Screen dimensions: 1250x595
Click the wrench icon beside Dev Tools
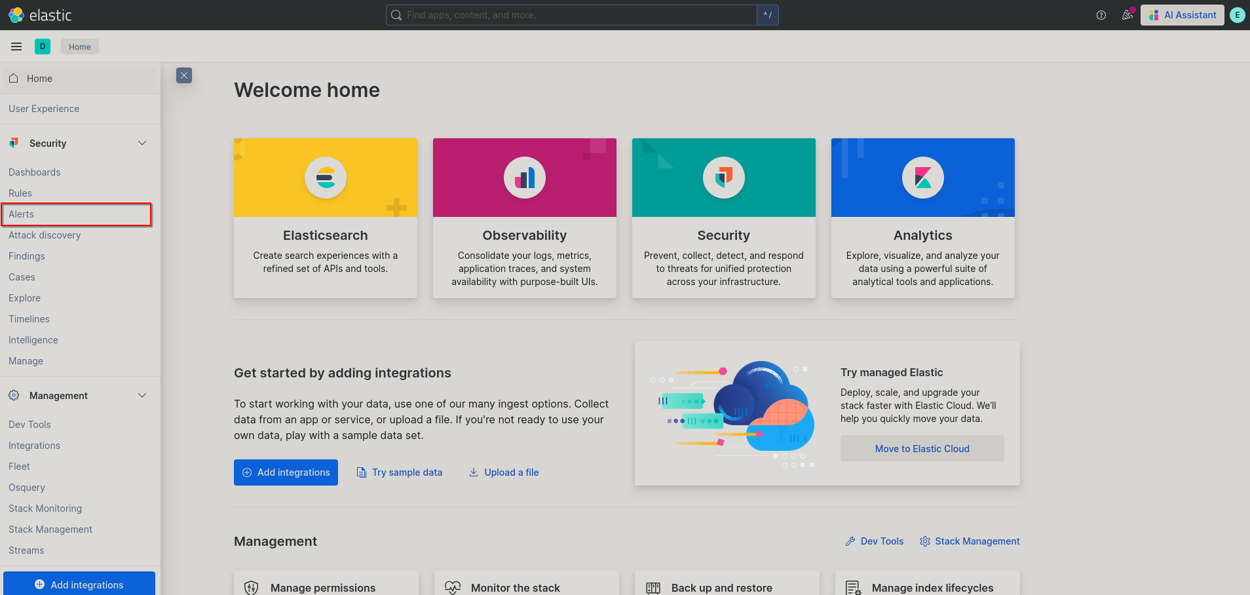tap(850, 541)
